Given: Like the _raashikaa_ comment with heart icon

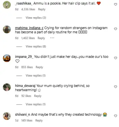Looking at the screenshot, I should click(x=115, y=4).
